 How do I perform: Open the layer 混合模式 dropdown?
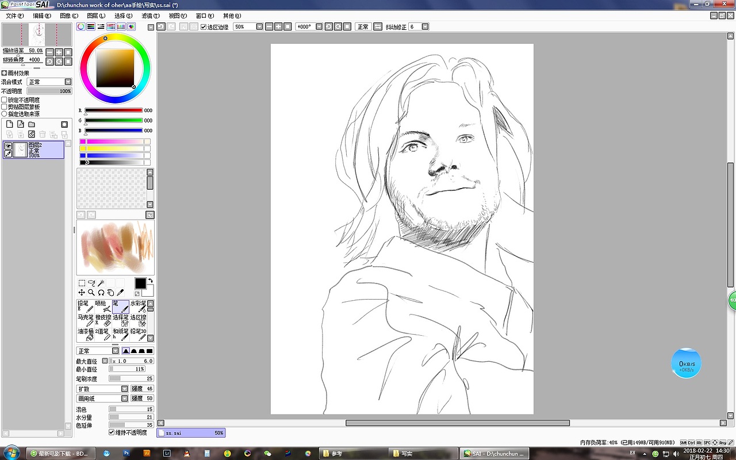68,82
